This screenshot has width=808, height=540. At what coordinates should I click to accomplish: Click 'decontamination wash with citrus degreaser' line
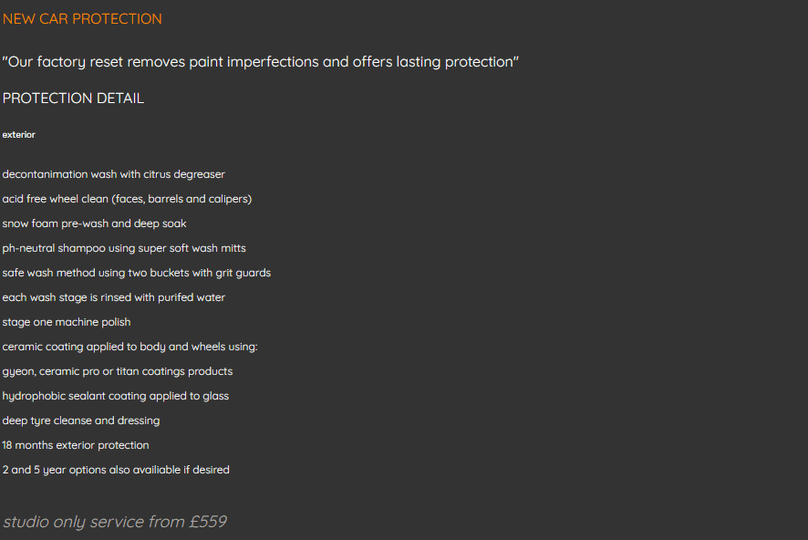coord(113,174)
